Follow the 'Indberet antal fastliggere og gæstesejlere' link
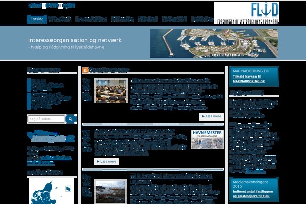The width and height of the screenshot is (306, 204). (253, 194)
